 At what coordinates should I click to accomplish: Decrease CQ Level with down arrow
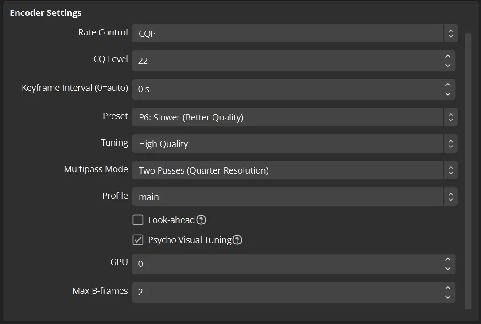448,65
